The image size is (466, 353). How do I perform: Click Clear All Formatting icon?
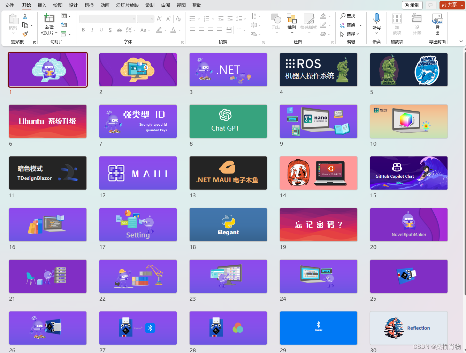pos(178,19)
